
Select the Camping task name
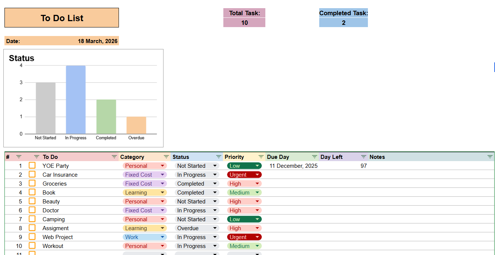54,219
